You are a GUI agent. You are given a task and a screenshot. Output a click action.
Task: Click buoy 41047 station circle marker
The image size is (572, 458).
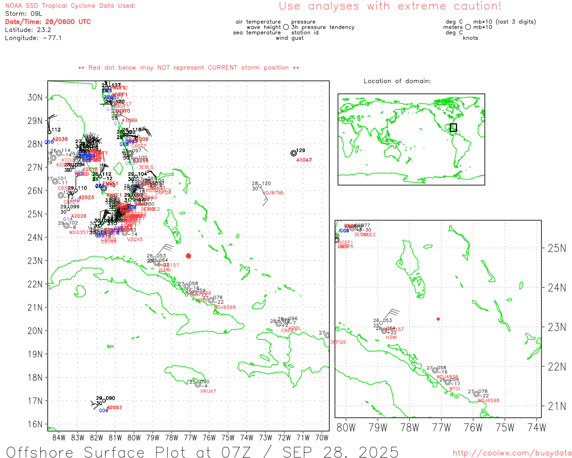pos(294,153)
